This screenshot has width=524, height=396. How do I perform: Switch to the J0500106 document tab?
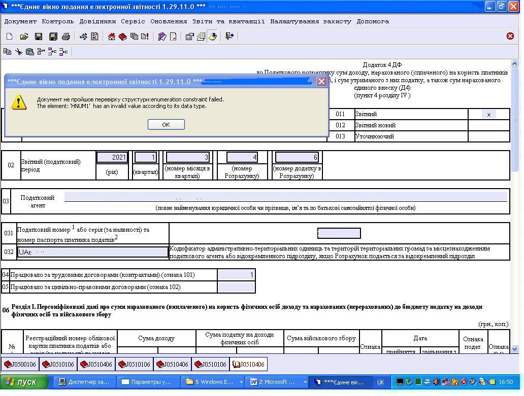(20, 364)
